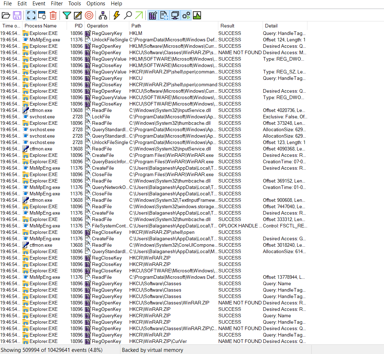Select the QueryNetworkO... operation cell
384x354 pixels.
click(x=110, y=187)
